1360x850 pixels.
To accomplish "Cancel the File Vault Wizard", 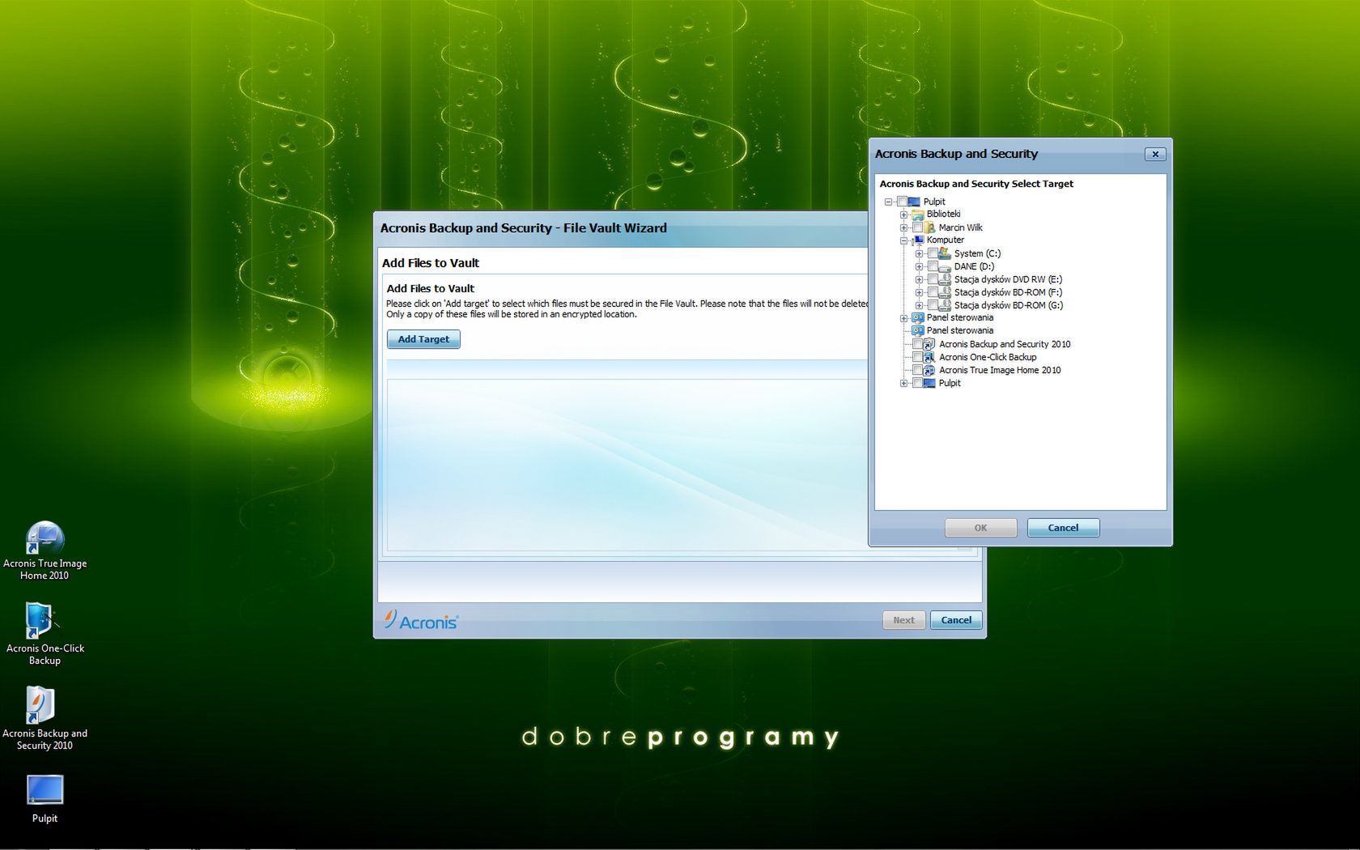I will click(x=956, y=620).
